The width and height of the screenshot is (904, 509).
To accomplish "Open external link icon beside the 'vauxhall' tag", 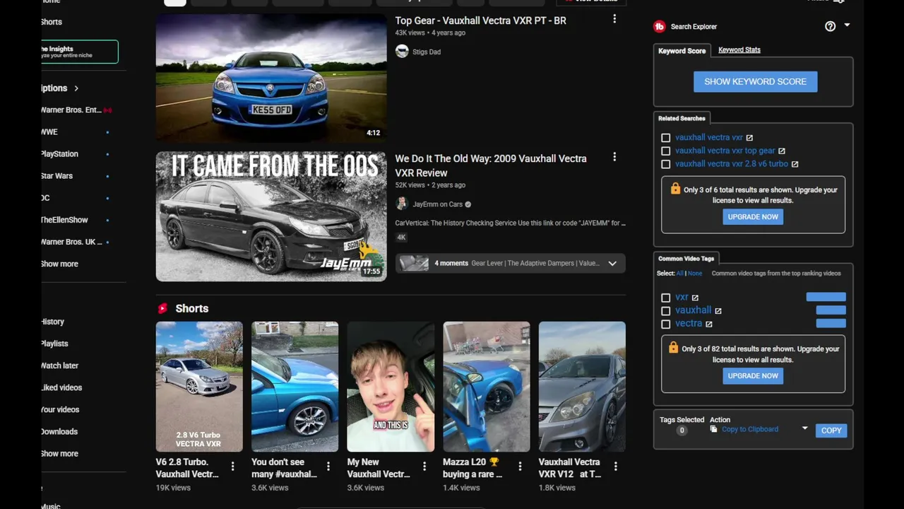I will tap(718, 311).
